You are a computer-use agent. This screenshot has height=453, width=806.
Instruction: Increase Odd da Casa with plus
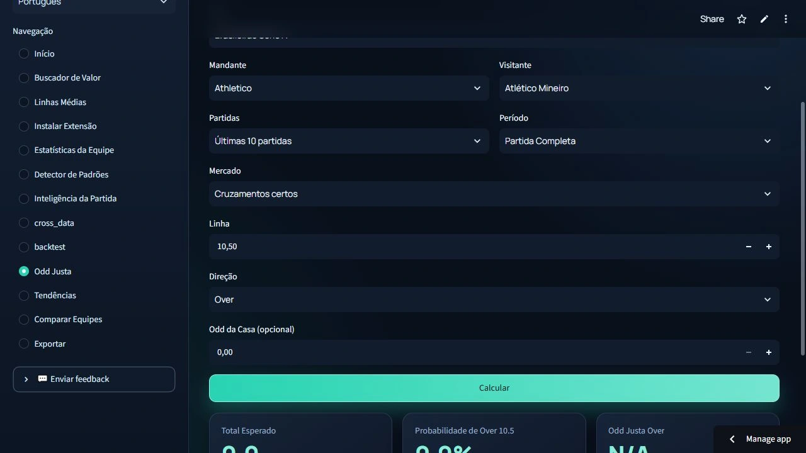pyautogui.click(x=768, y=352)
